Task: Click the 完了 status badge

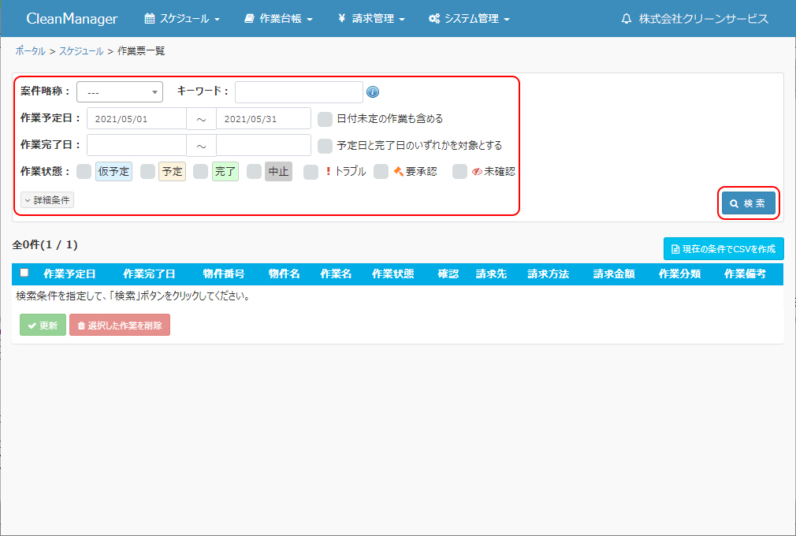Action: [x=225, y=172]
